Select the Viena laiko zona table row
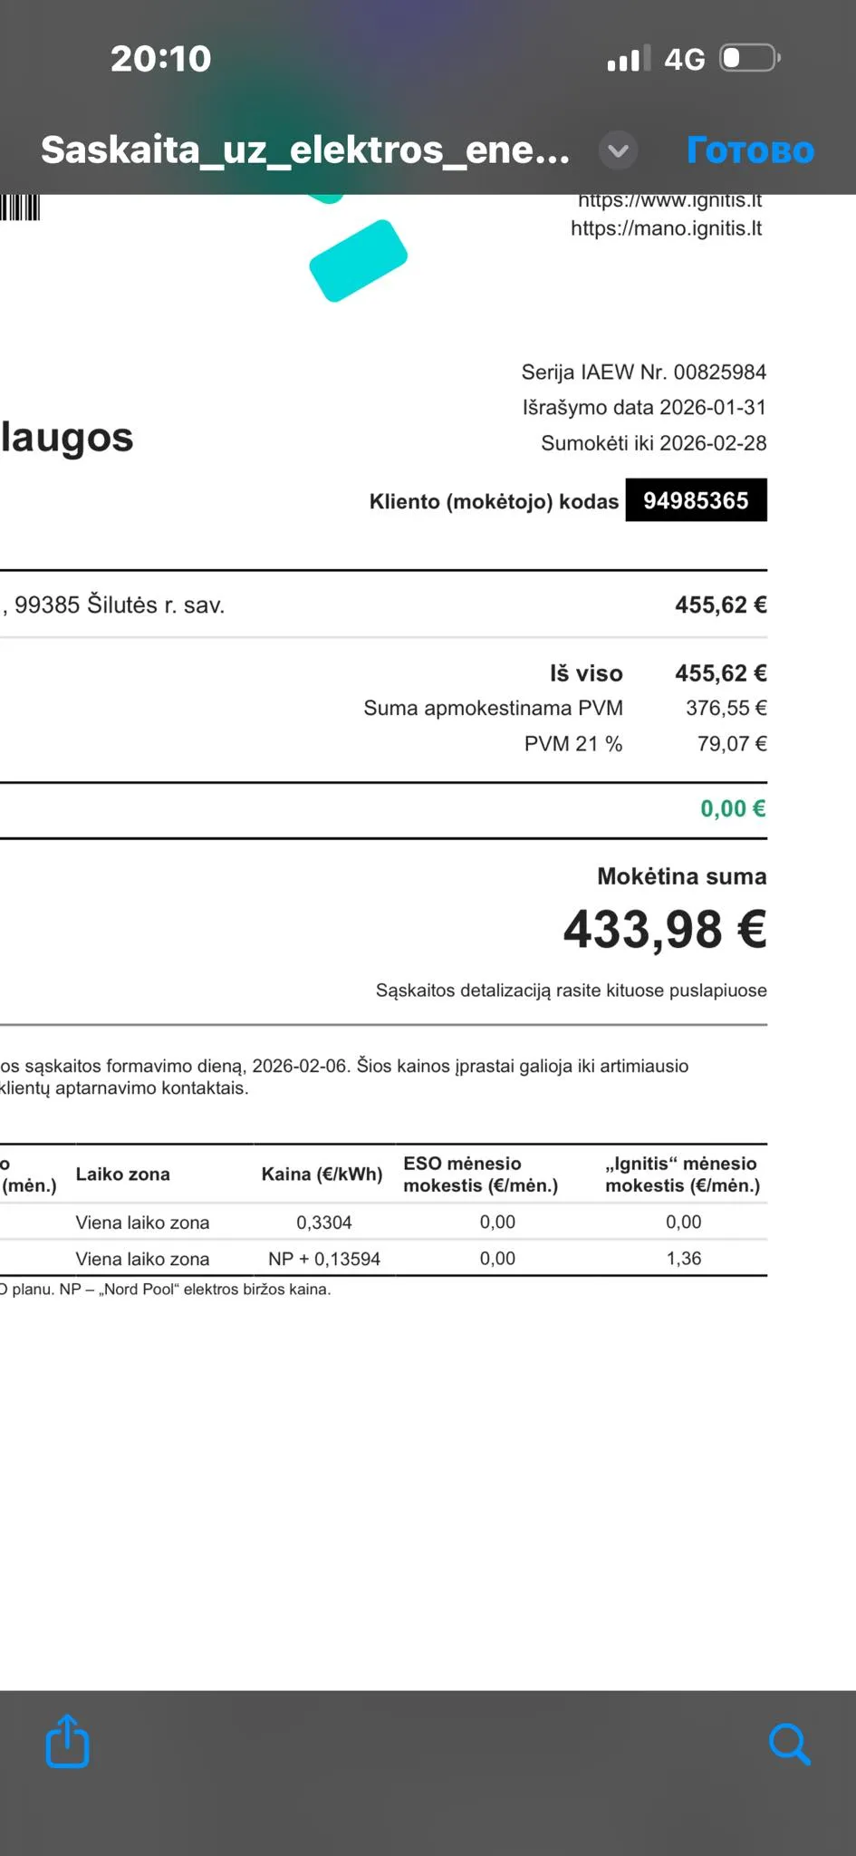 point(142,1222)
